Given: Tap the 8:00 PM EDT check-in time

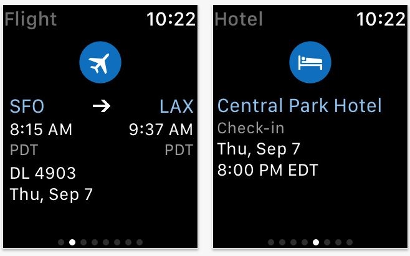Looking at the screenshot, I should tap(268, 170).
